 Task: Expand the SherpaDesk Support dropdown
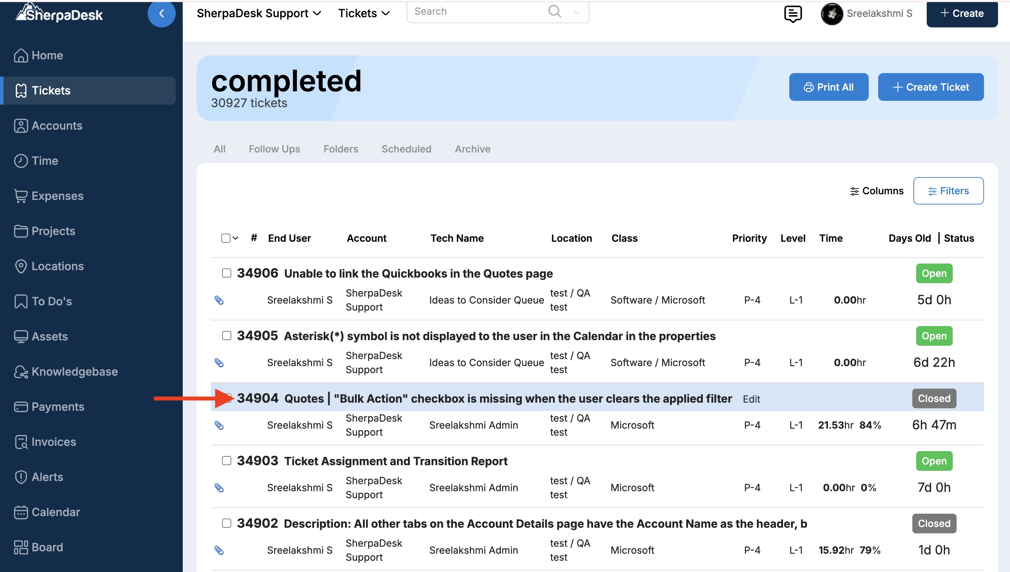[x=259, y=13]
